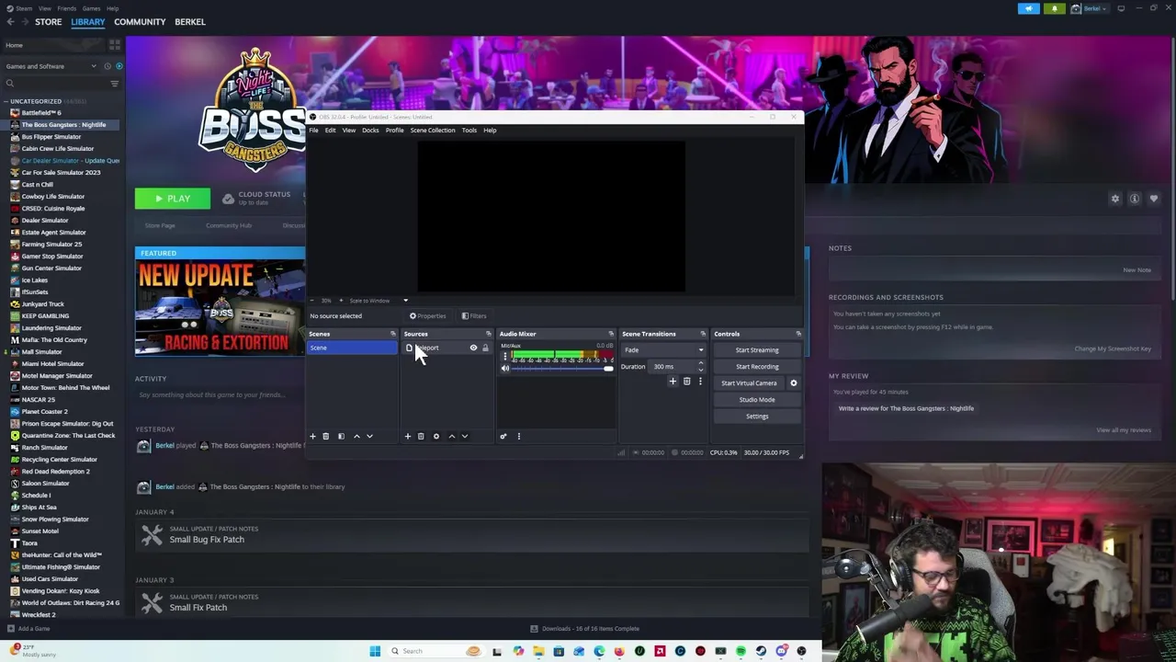Zoom out preview with minus button

pyautogui.click(x=311, y=301)
